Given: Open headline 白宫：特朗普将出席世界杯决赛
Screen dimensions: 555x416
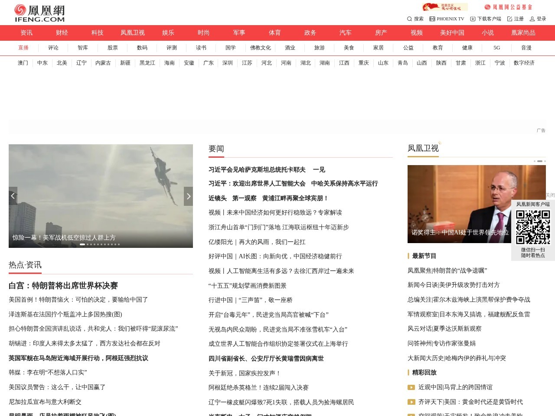Looking at the screenshot, I should 63,286.
